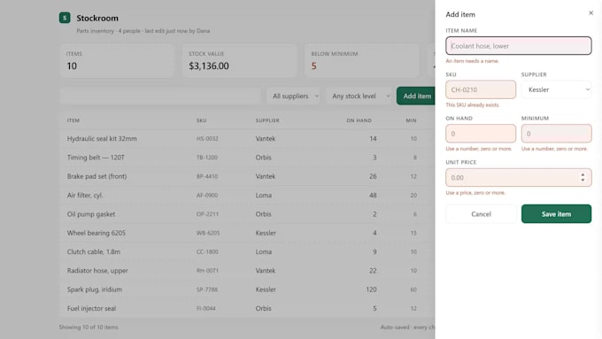Select the Wheel bearing 6205 item
The width and height of the screenshot is (602, 339).
coord(96,233)
